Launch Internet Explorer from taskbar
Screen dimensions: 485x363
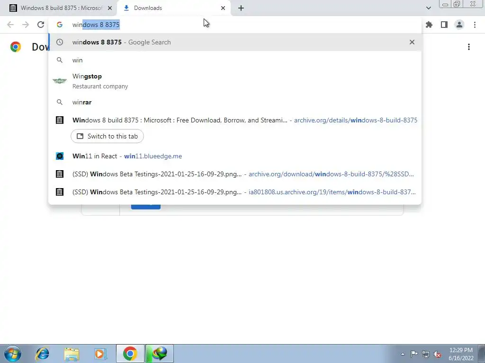point(42,354)
